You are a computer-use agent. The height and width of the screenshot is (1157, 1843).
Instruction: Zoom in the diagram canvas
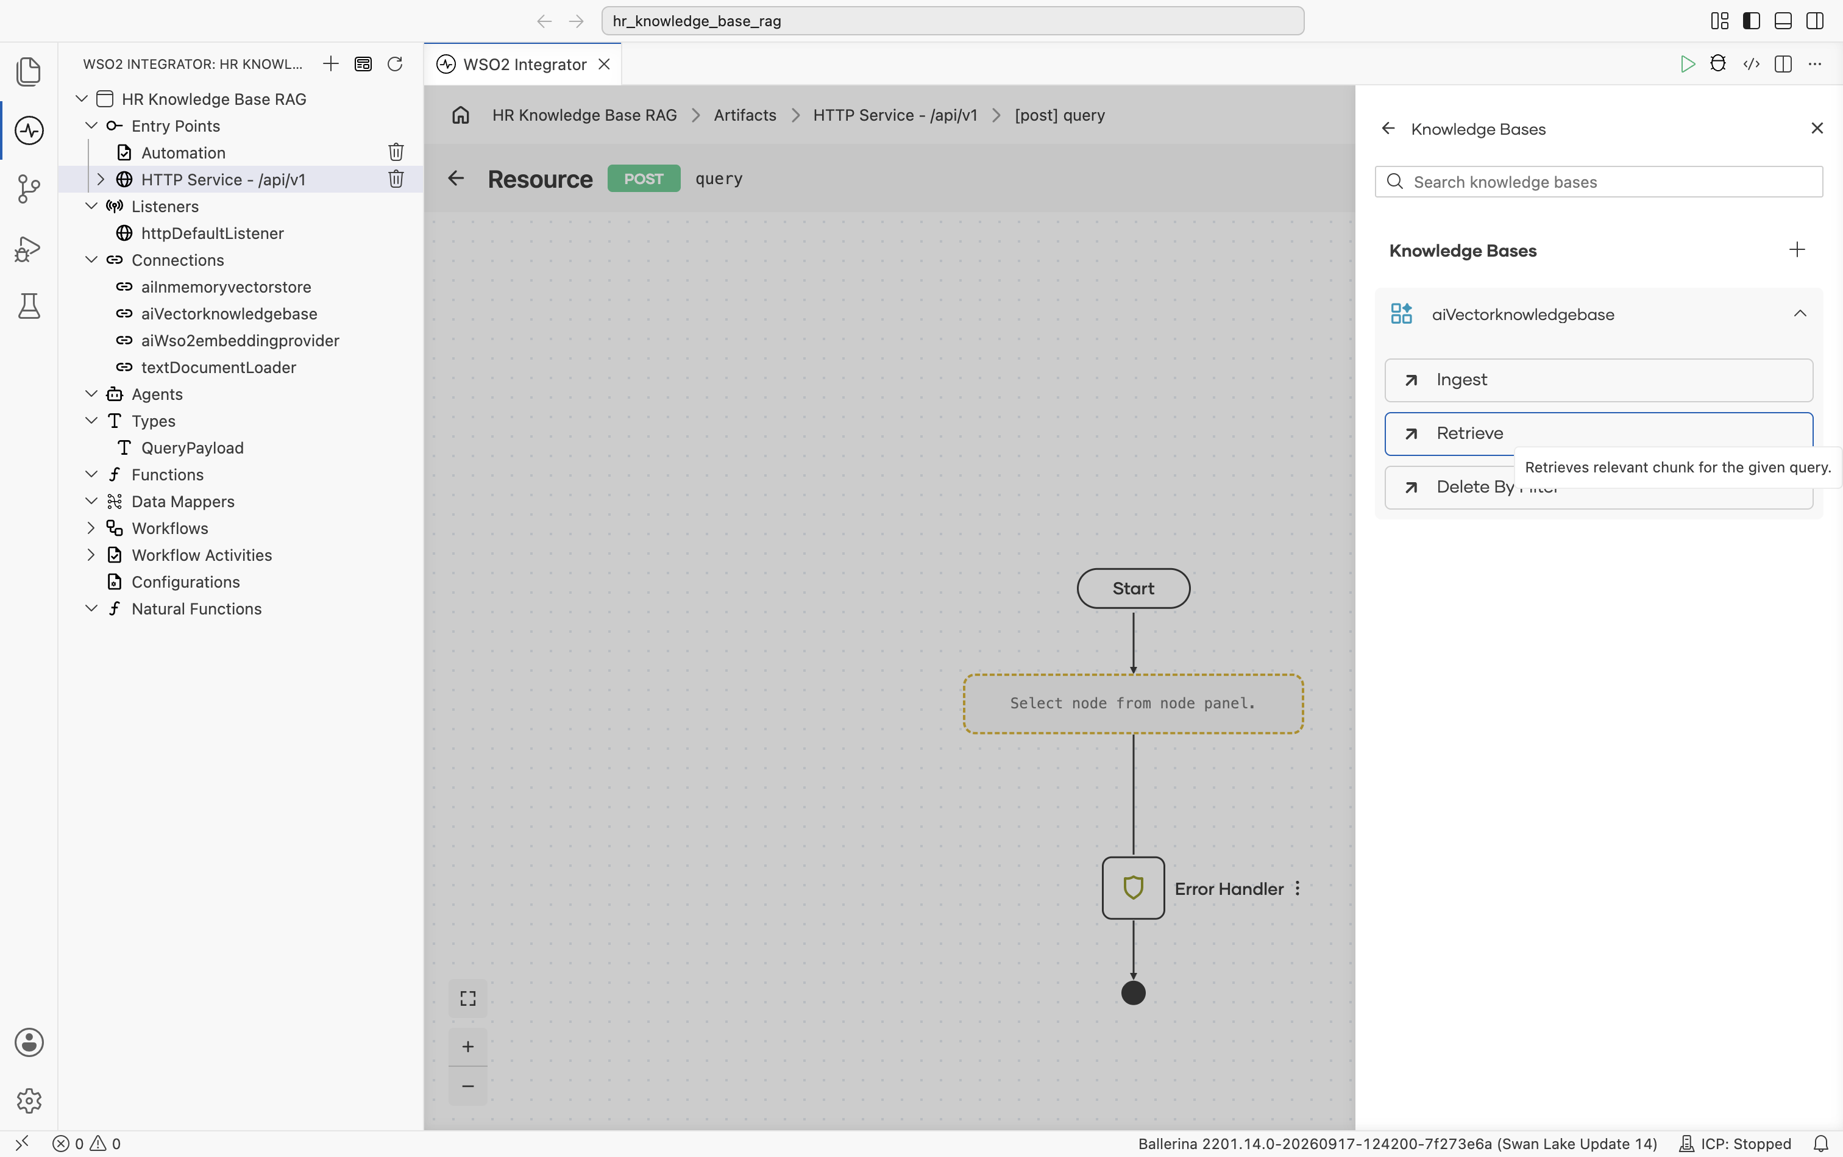(467, 1046)
